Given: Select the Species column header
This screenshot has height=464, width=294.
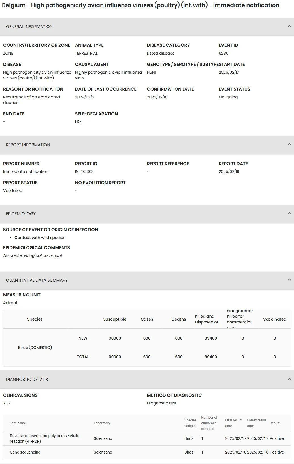Looking at the screenshot, I should [x=35, y=319].
